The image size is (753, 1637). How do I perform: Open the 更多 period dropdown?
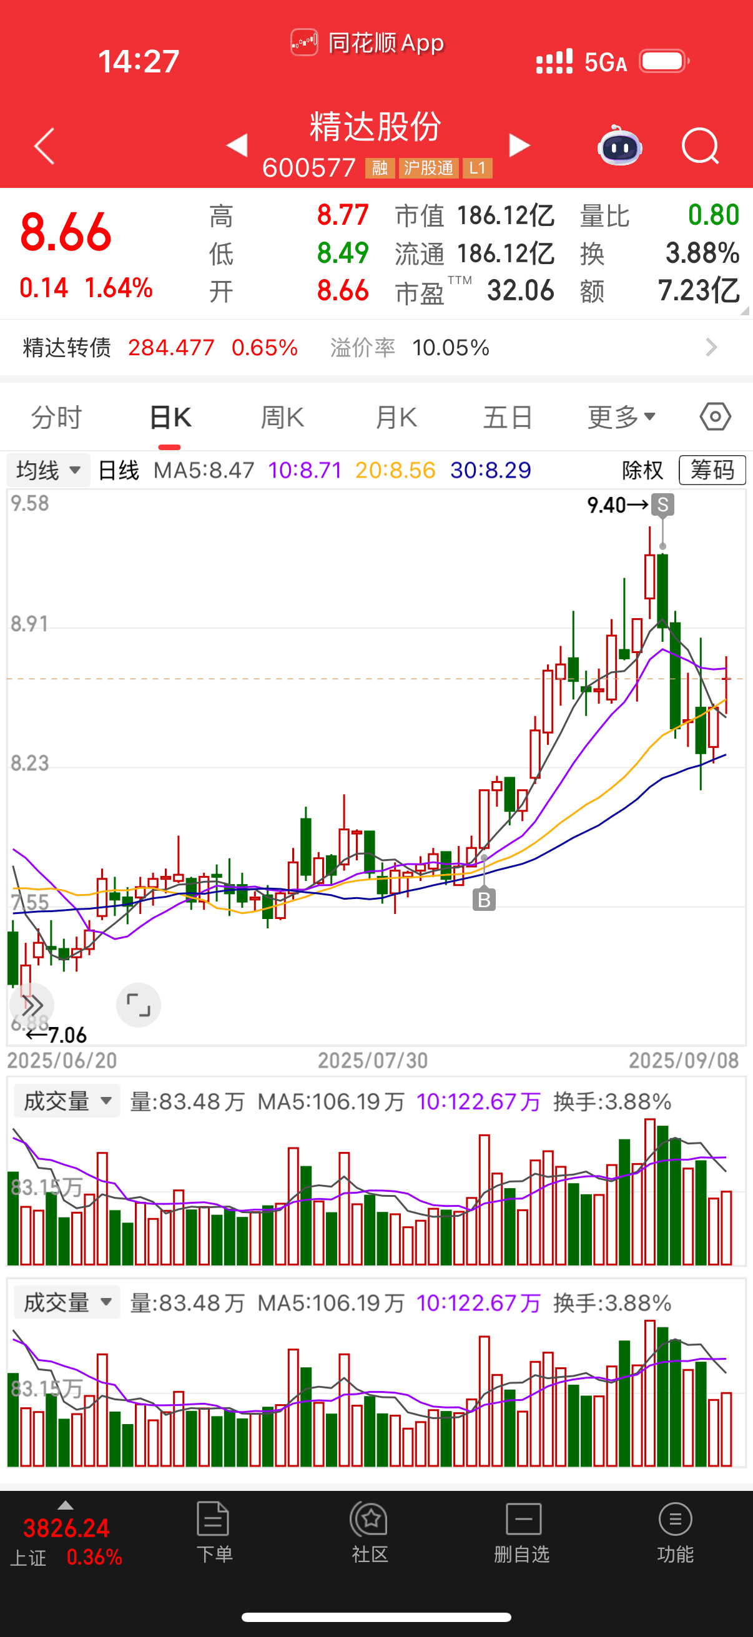(620, 418)
